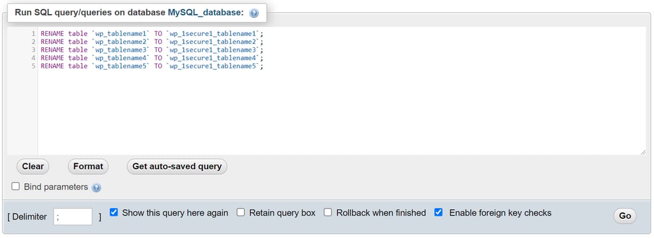654x238 pixels.
Task: Open help icon next to Bind parameters
Action: click(96, 188)
